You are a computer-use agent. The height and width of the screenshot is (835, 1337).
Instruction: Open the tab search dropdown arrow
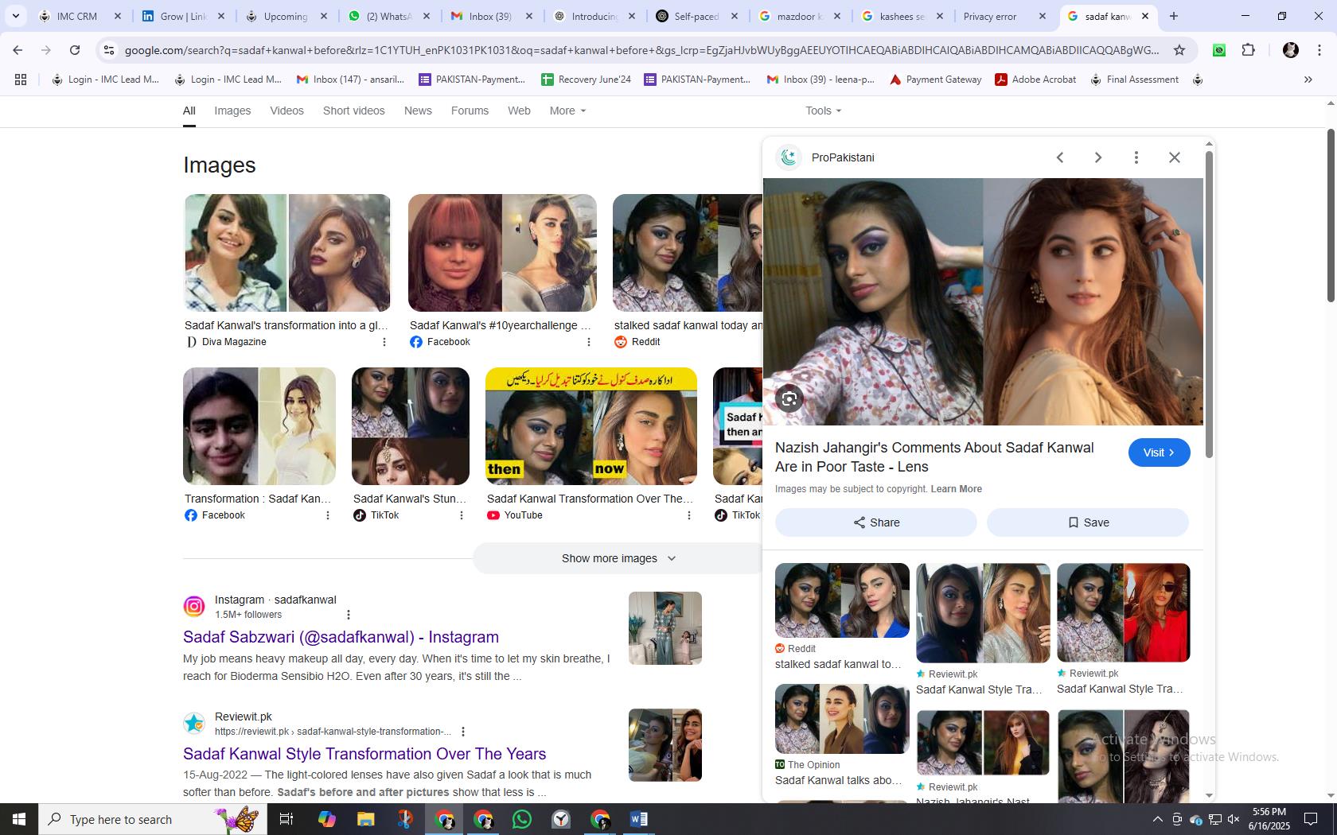tap(15, 16)
